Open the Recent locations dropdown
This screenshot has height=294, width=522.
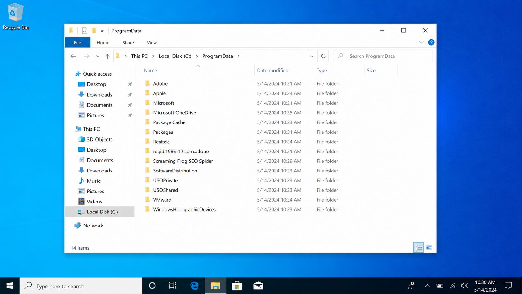point(98,56)
